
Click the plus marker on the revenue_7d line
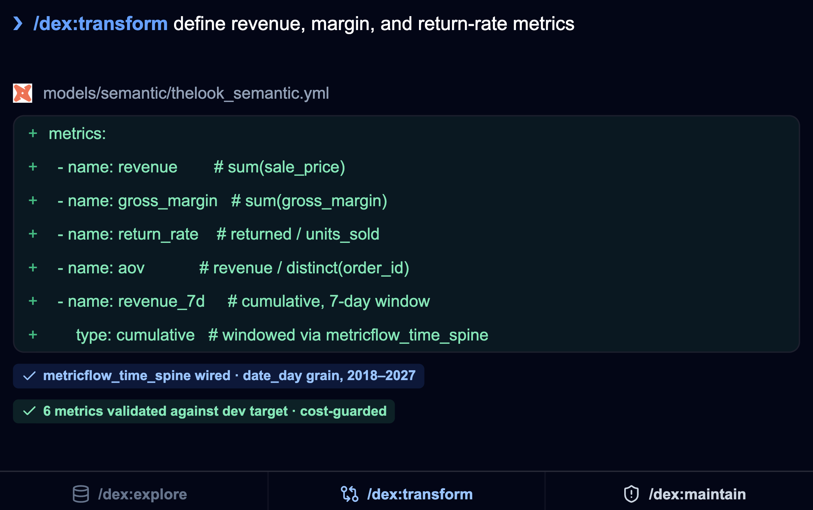(x=33, y=301)
